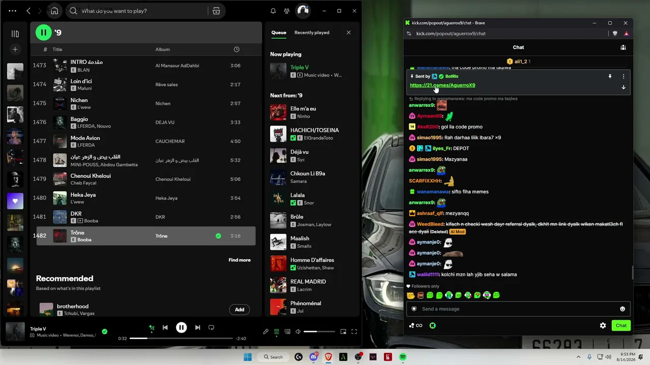Open the emoji picker in chat input
This screenshot has width=650, height=365.
pos(623,309)
